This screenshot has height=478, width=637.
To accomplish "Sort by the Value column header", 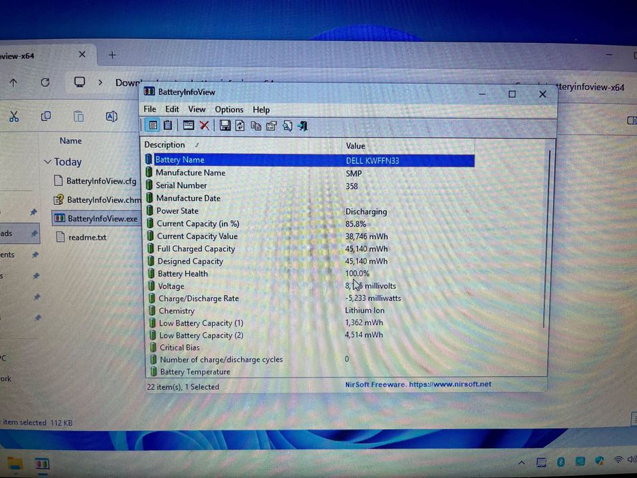I will coord(408,145).
